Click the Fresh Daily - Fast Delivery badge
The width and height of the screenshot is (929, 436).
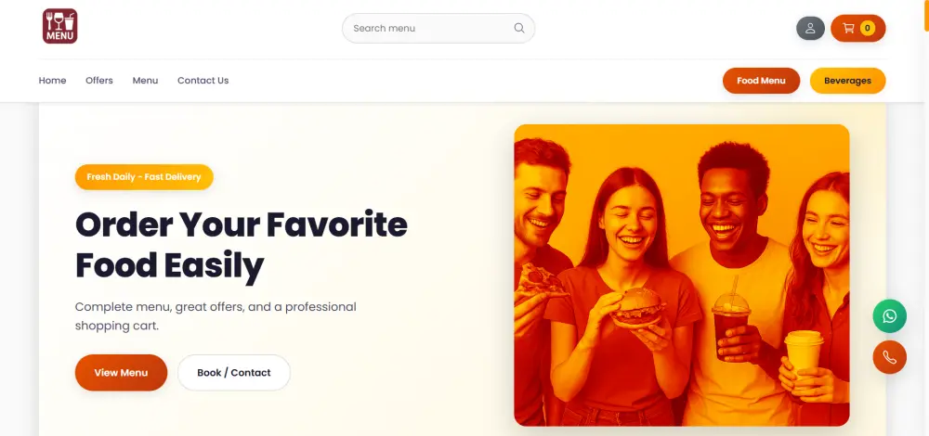point(144,176)
